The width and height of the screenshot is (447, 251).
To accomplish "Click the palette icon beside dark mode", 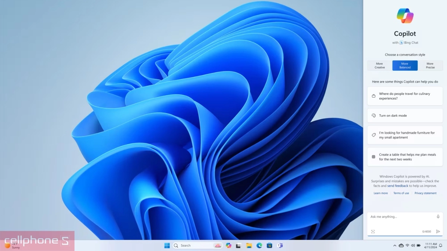I will tap(374, 116).
